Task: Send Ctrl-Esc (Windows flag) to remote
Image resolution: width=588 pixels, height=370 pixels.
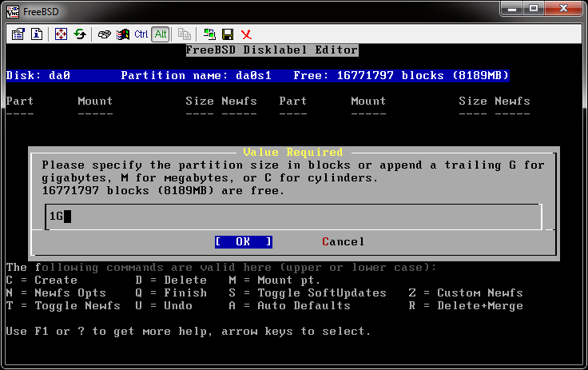Action: [x=122, y=34]
